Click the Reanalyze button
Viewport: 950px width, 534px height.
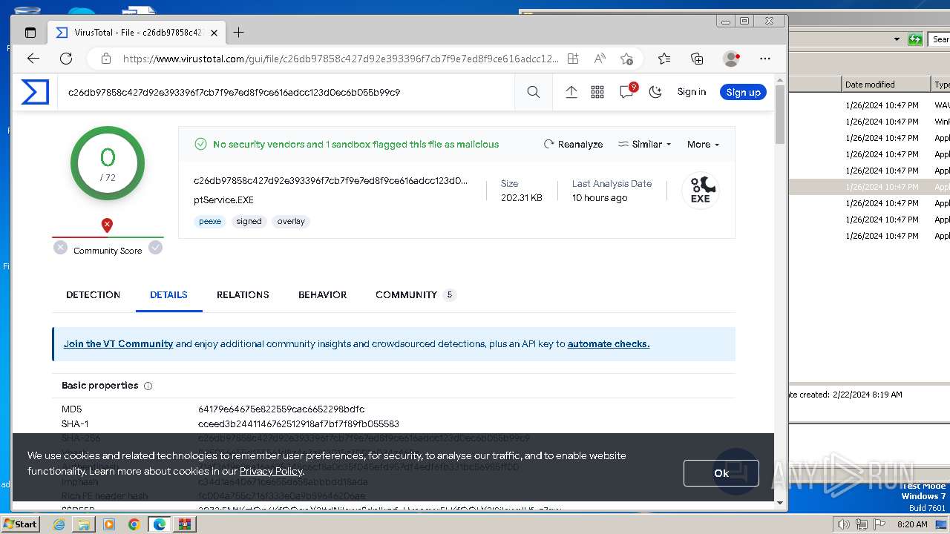coord(573,144)
